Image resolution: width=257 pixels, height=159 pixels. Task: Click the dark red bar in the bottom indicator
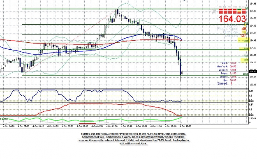tap(87, 124)
